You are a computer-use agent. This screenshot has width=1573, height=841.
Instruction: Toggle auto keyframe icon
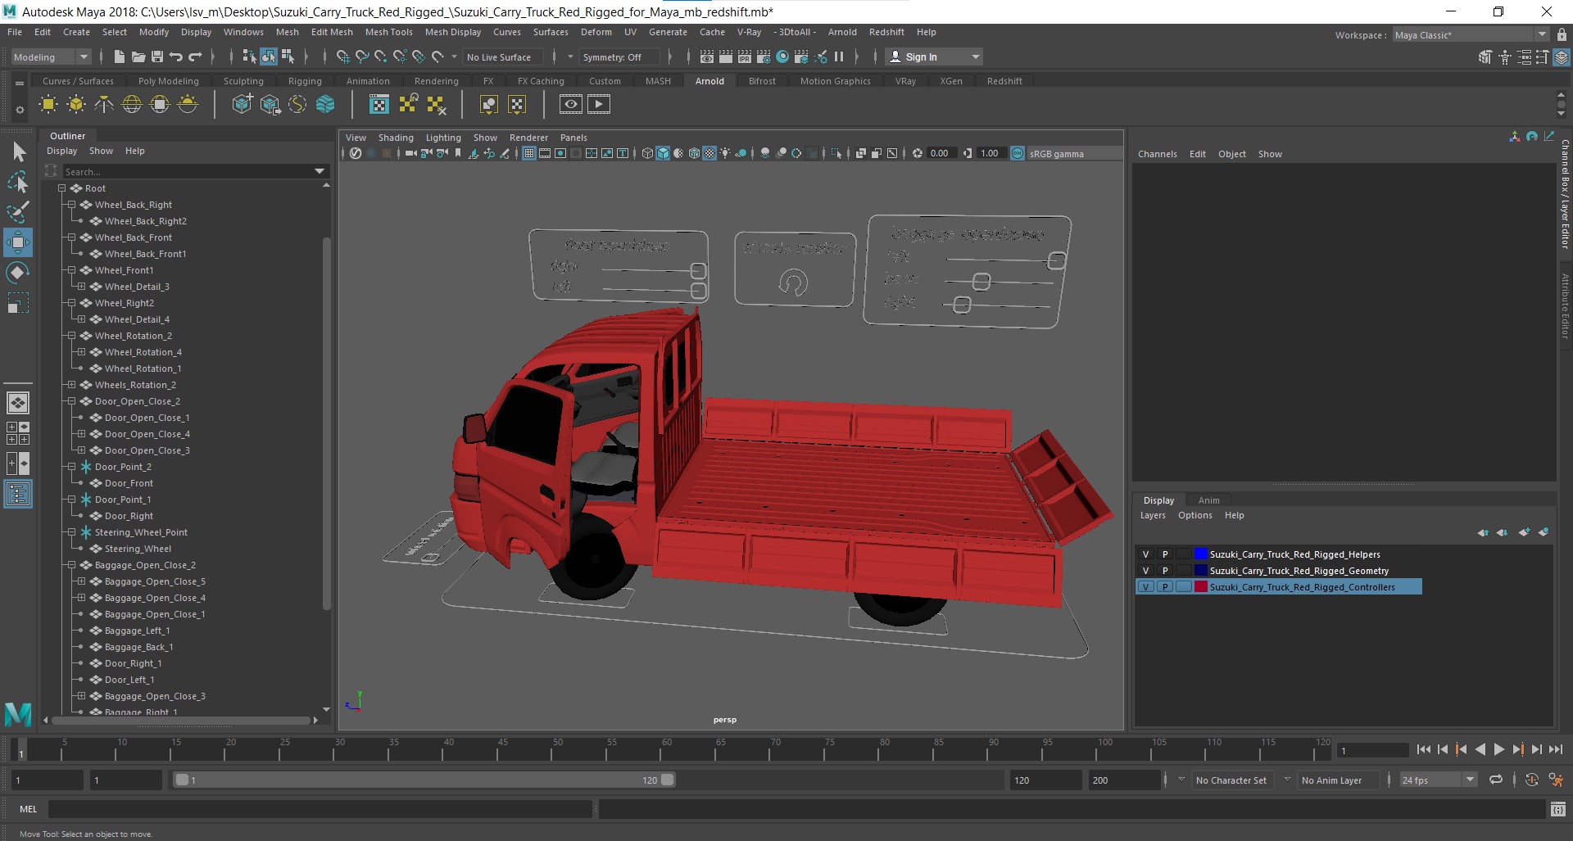pyautogui.click(x=1531, y=780)
